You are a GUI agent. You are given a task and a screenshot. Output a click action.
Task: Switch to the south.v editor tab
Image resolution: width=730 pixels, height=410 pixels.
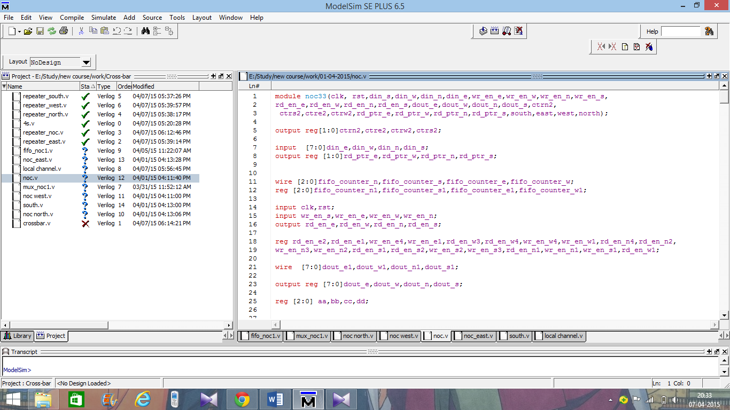(x=515, y=336)
